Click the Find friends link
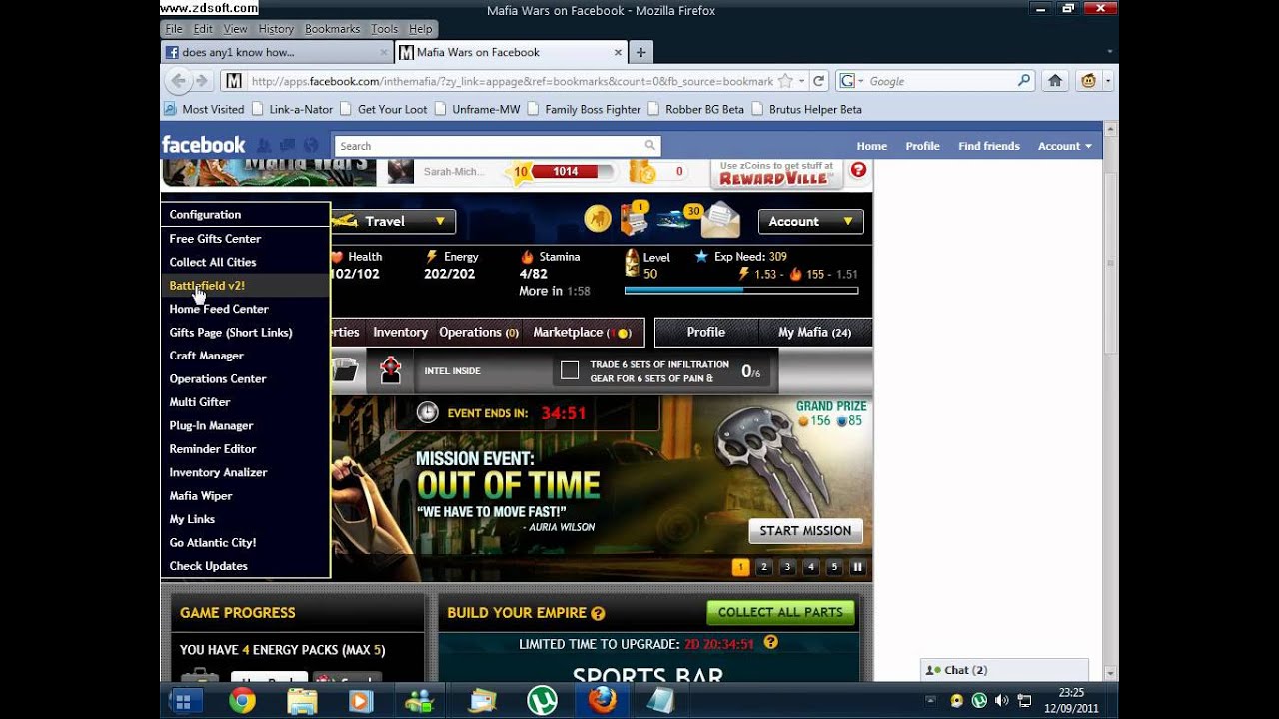This screenshot has width=1279, height=719. tap(988, 146)
